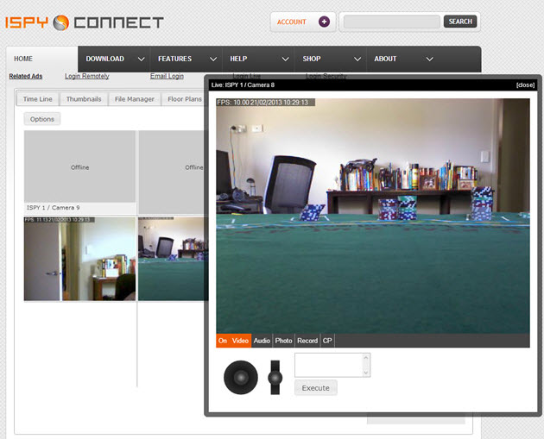Viewport: 544px width, 439px height.
Task: Click the iSpy Connect logo
Action: click(x=85, y=22)
